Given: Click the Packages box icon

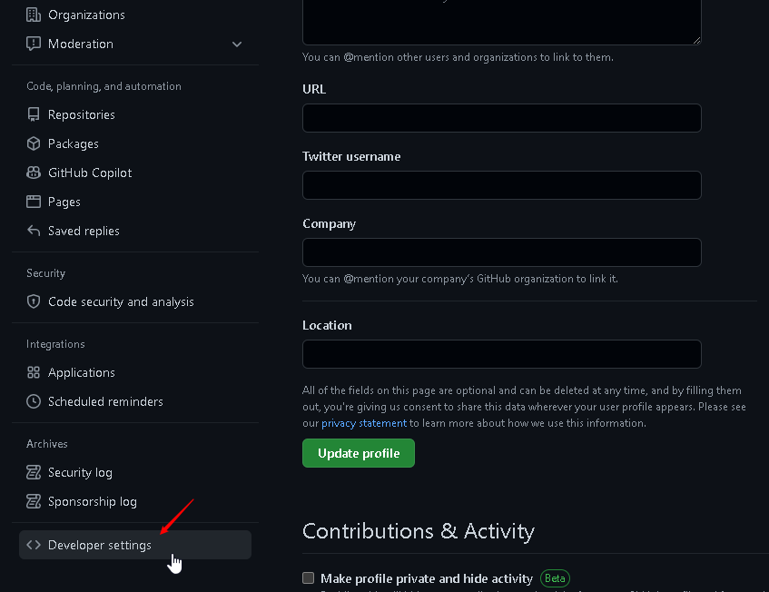Looking at the screenshot, I should pos(33,143).
